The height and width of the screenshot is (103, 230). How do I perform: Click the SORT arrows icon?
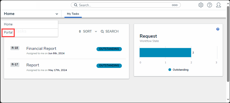80,32
